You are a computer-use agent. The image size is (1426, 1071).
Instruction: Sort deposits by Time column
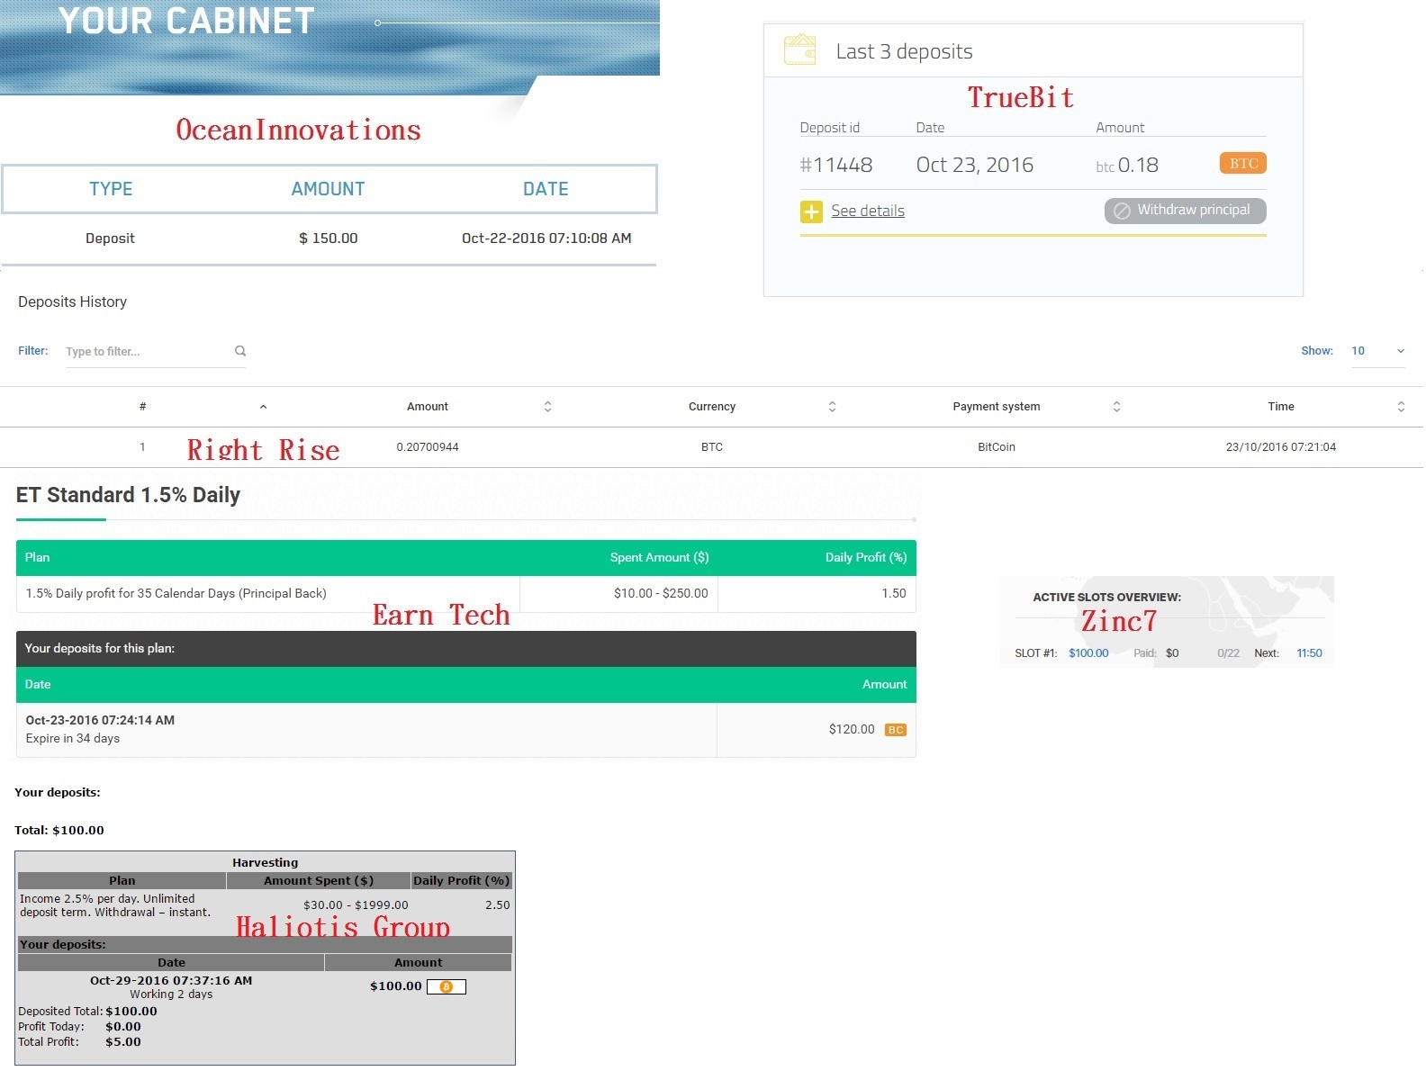(1401, 407)
